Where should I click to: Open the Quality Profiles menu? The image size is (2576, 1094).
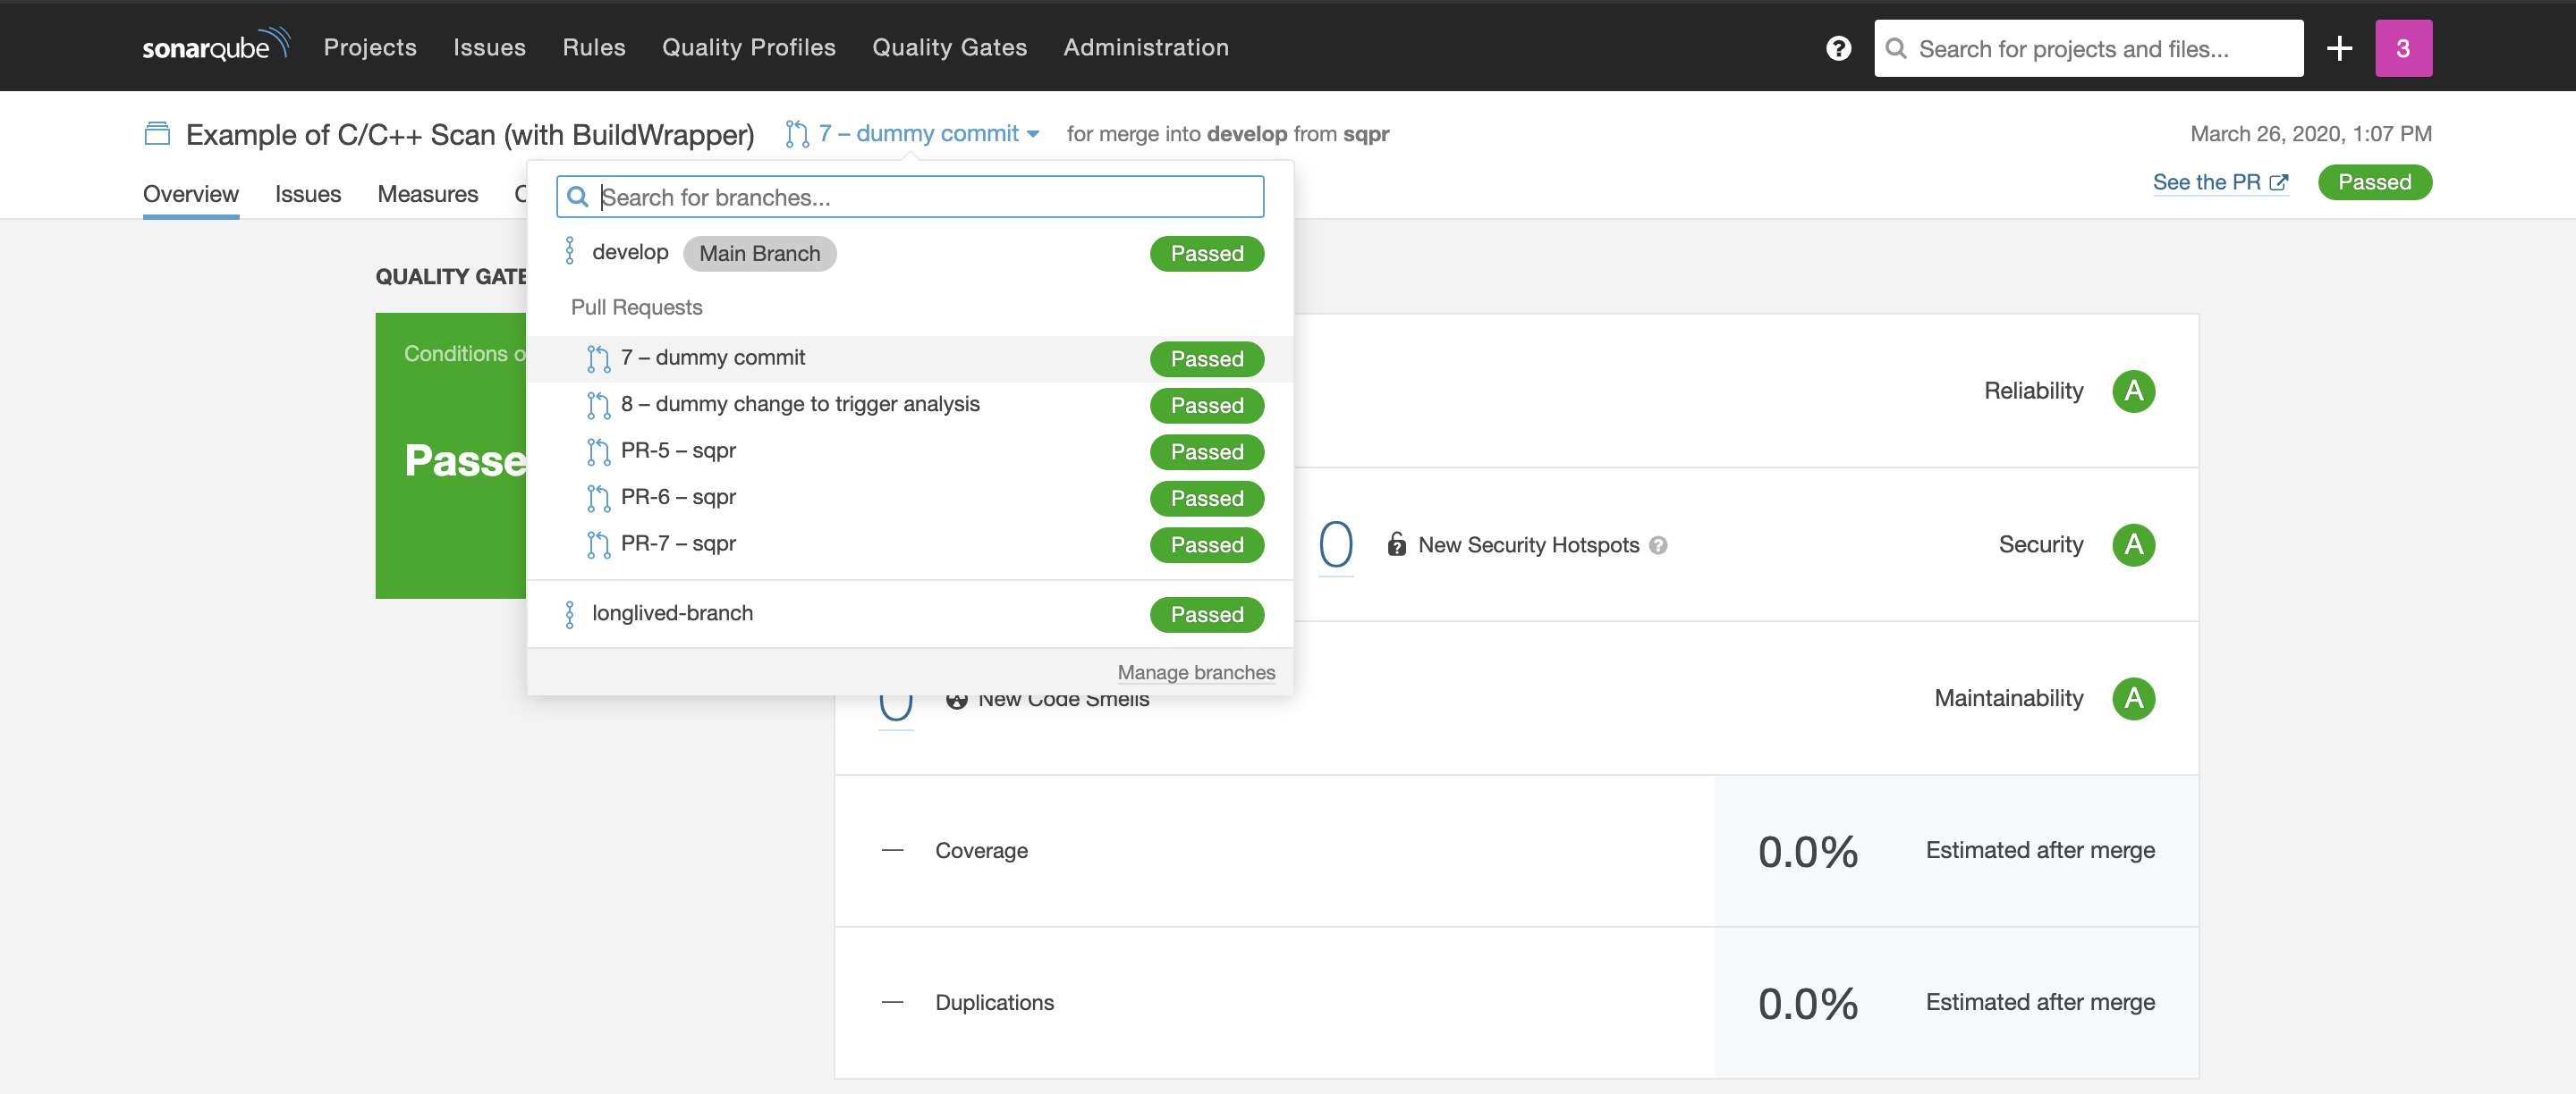click(748, 47)
